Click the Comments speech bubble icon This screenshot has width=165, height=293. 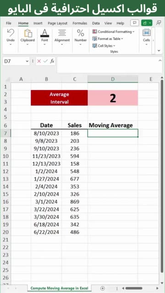pyautogui.click(x=134, y=23)
